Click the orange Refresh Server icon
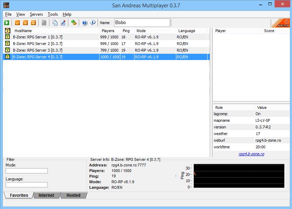This screenshot has height=209, width=292. tap(33, 23)
